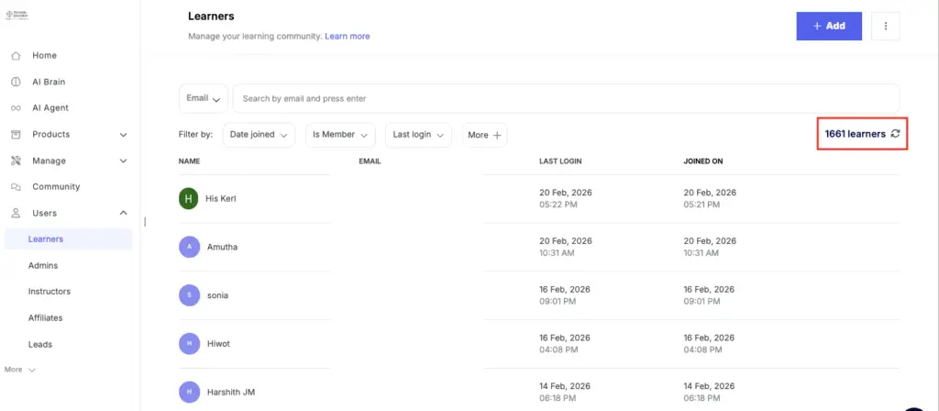Open the Is Member filter
The height and width of the screenshot is (411, 939).
click(x=340, y=135)
